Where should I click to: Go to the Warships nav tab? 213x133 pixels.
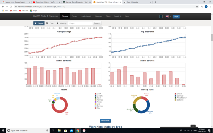98,16
